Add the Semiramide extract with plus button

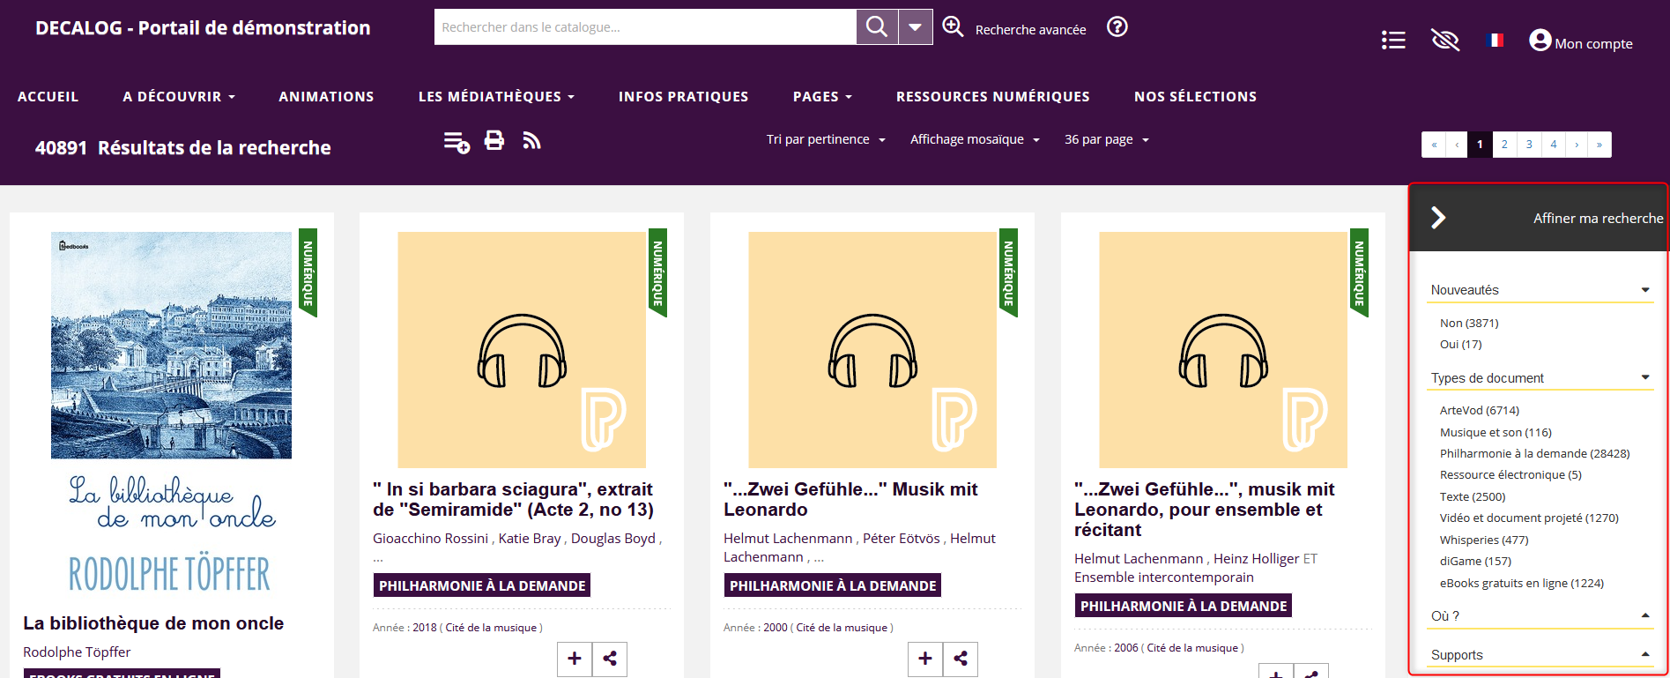tap(574, 659)
